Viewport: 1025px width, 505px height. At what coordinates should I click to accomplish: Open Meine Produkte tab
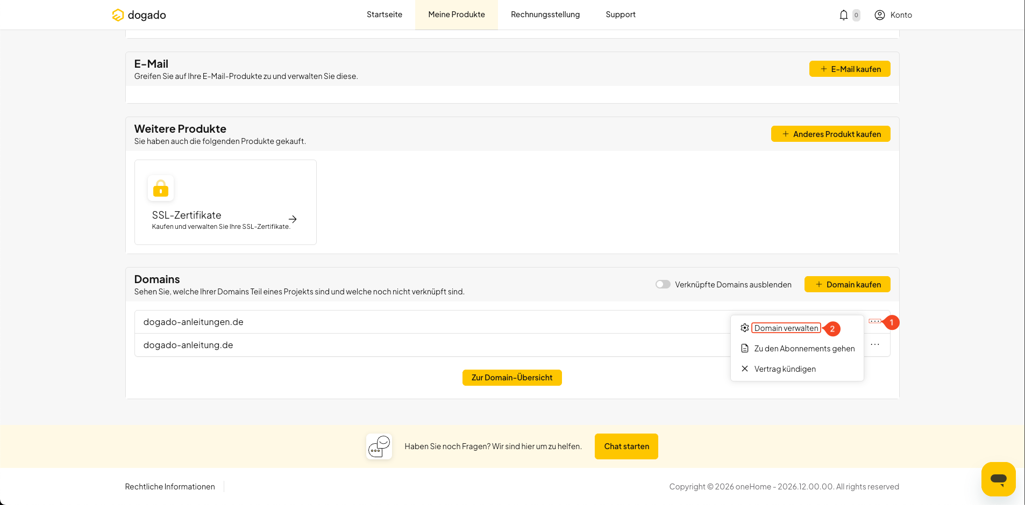[457, 15]
